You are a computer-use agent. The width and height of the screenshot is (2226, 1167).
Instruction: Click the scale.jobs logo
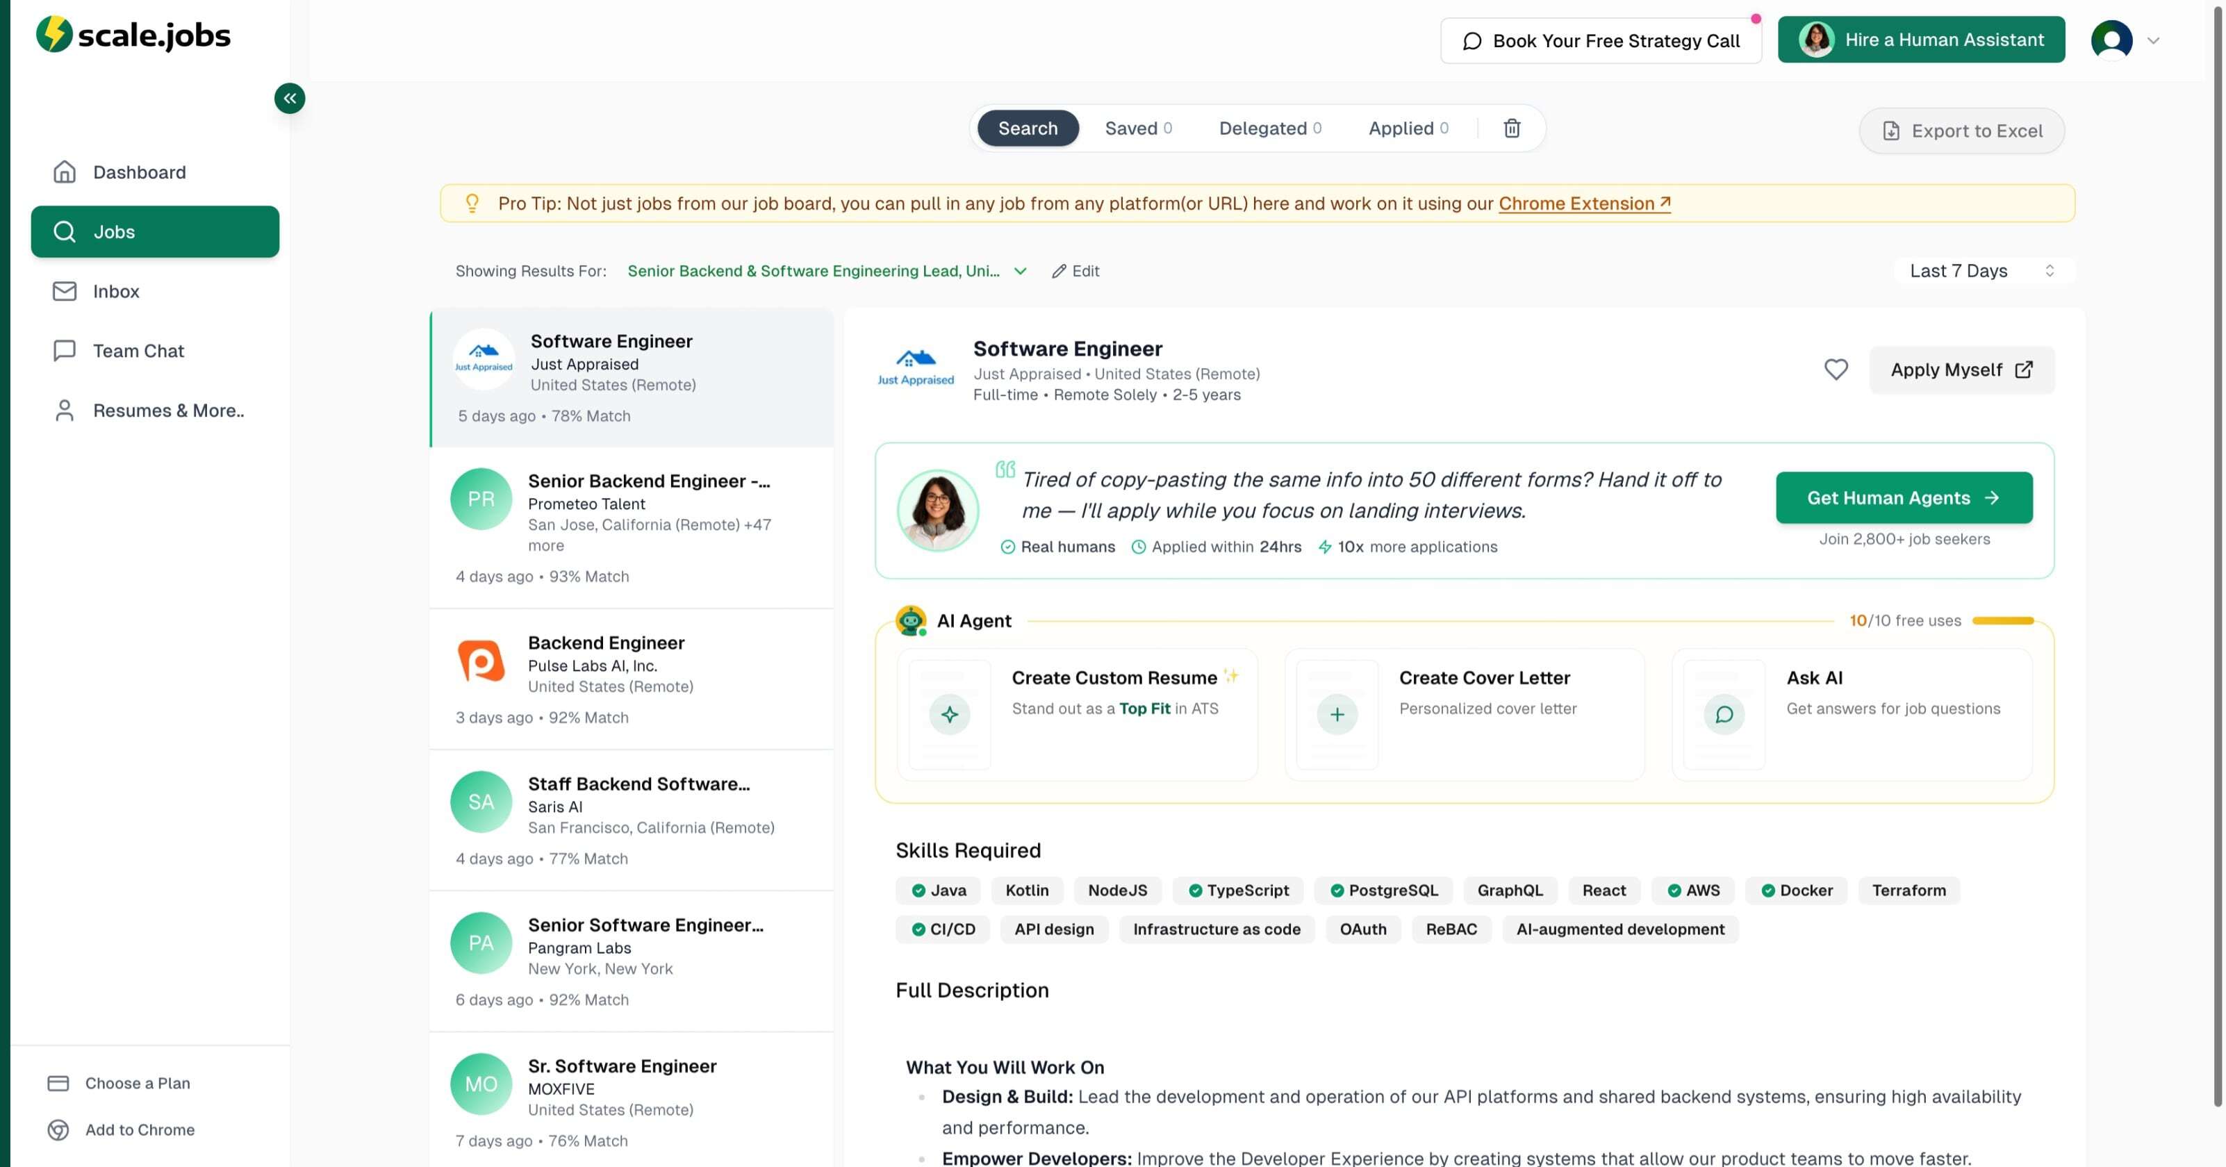(x=133, y=35)
